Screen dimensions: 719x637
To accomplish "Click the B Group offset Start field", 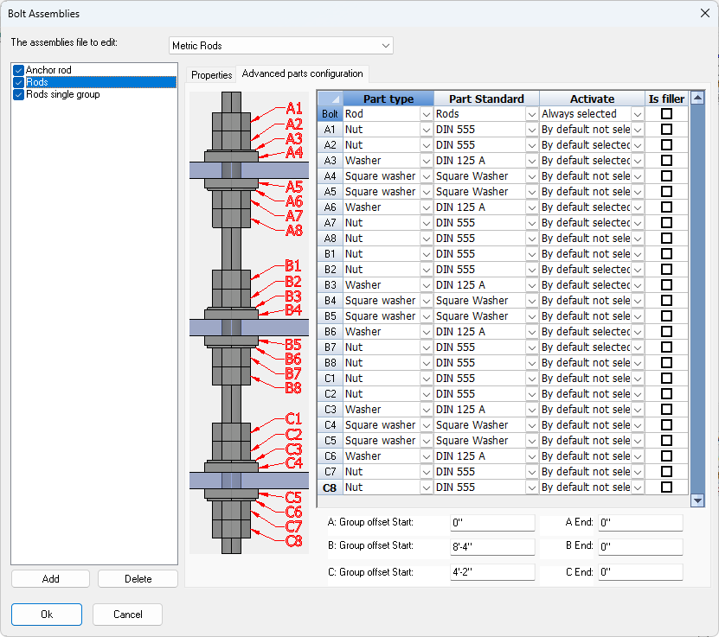I will (492, 546).
